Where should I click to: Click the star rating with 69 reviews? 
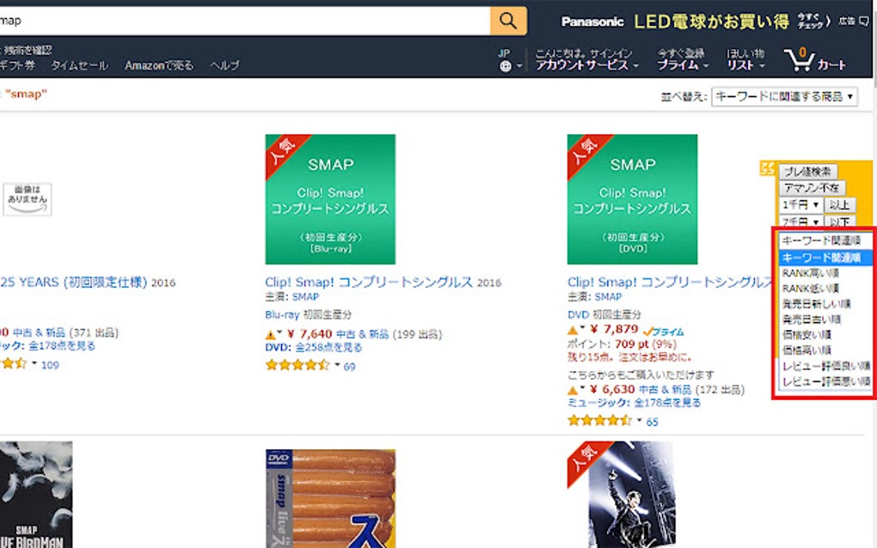pyautogui.click(x=297, y=366)
